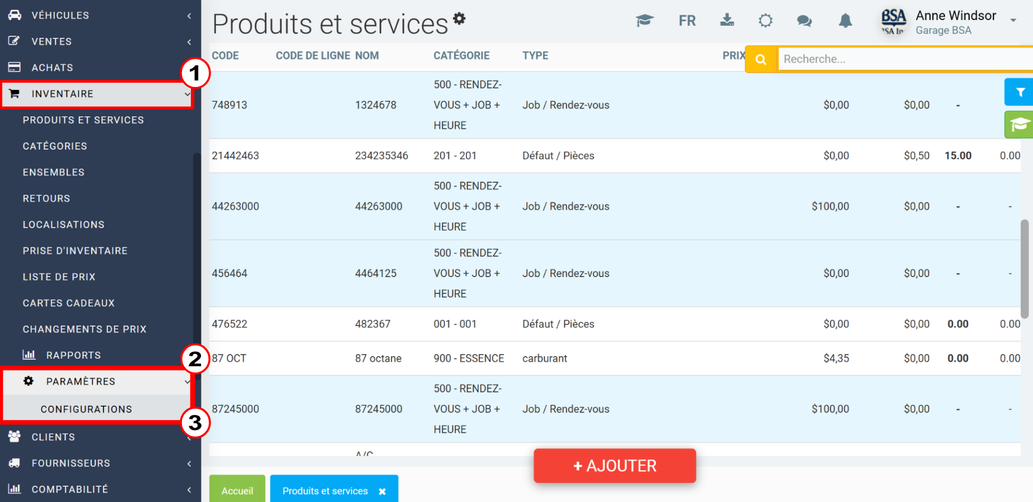Open Prise d'inventaire in sidebar
This screenshot has width=1033, height=502.
coord(75,251)
